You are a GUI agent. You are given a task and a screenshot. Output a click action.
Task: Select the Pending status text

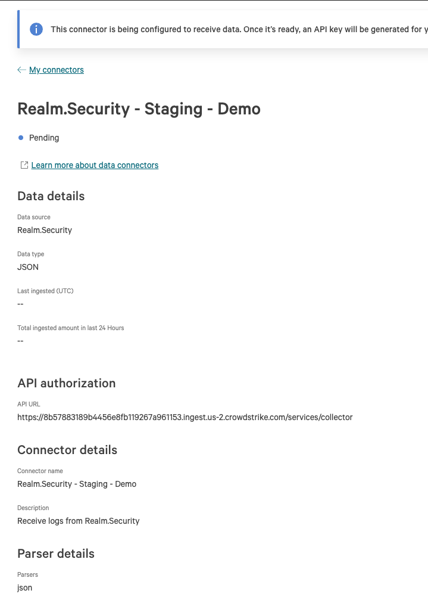[x=44, y=138]
